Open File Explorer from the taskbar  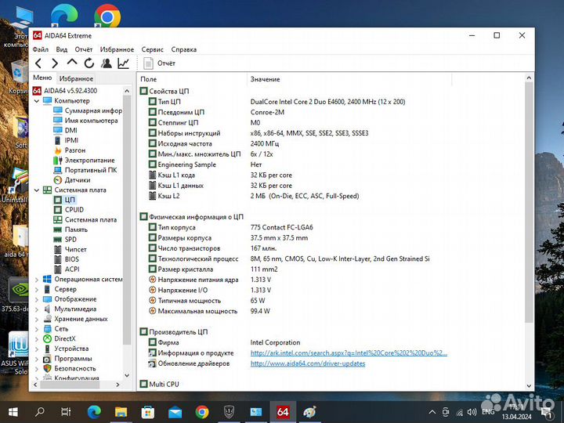point(121,412)
